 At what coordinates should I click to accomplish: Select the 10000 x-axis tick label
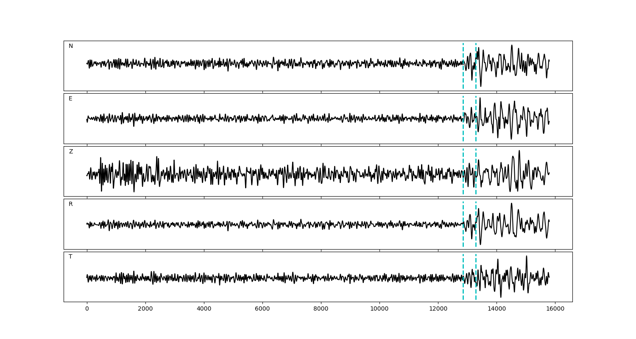379,309
